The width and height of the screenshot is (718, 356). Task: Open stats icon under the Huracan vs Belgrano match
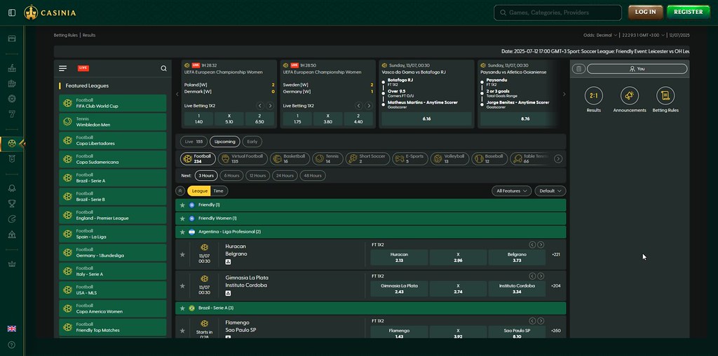click(228, 262)
